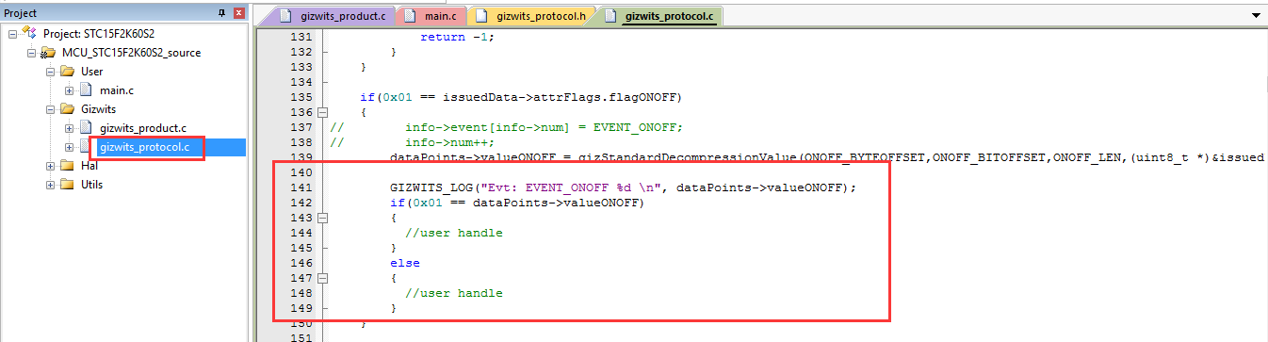Collapse the code block at line 136
The image size is (1268, 342).
(x=322, y=112)
